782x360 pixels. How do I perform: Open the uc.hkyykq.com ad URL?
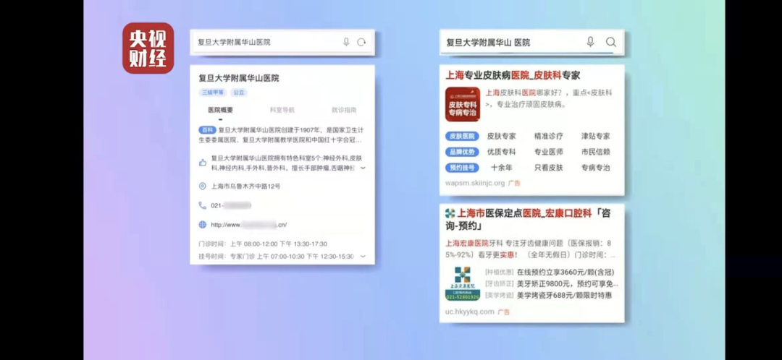(470, 312)
